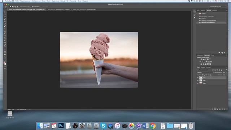Select the Eyedropper tool
231x130 pixels.
[x=5, y=24]
